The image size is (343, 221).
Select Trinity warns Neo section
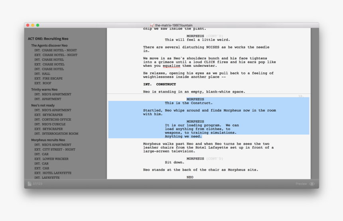coord(44,89)
